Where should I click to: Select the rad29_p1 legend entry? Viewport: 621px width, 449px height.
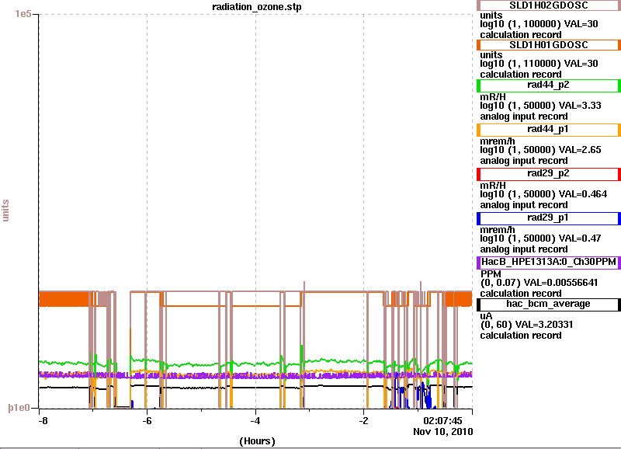tap(549, 218)
